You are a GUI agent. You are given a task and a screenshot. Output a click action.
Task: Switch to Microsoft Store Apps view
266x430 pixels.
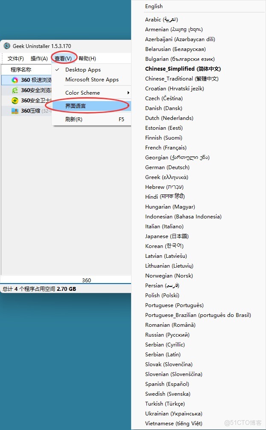[91, 80]
